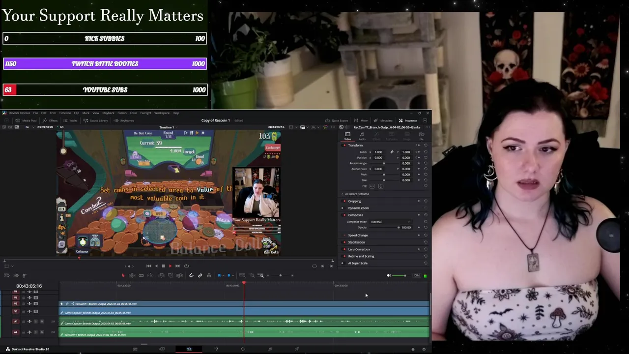Adjust the timeline zoom slider
Screen dimensions: 629x354
(282, 275)
